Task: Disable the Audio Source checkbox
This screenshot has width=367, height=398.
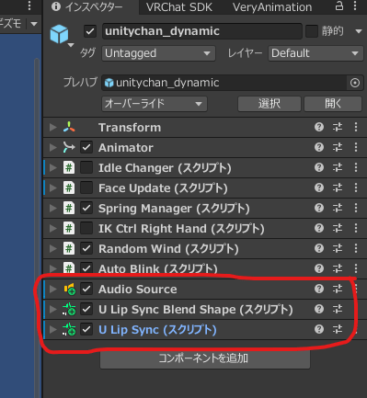Action: pyautogui.click(x=86, y=289)
